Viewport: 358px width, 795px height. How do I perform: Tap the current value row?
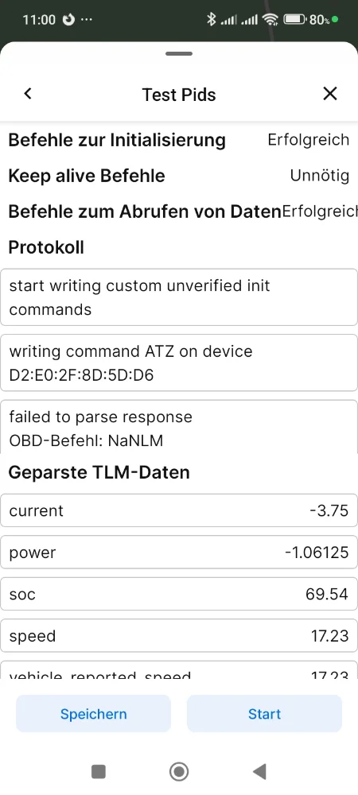(x=179, y=510)
